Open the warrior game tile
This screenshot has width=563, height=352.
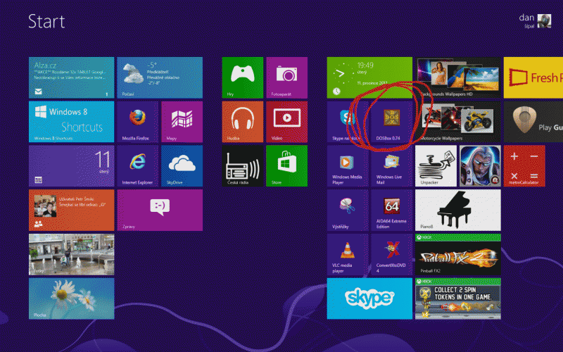tap(480, 166)
